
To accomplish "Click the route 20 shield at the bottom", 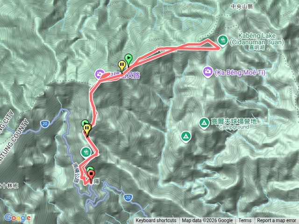I will [128, 197].
